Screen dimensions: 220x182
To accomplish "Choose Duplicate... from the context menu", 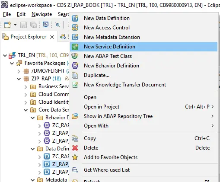I will pos(96,75).
